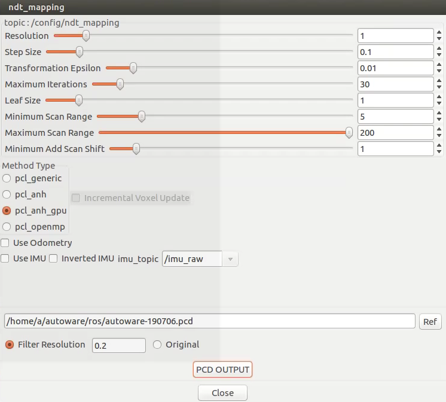This screenshot has width=446, height=402.
Task: Increase Transformation Epsilon with the up arrow
Action: click(x=439, y=65)
